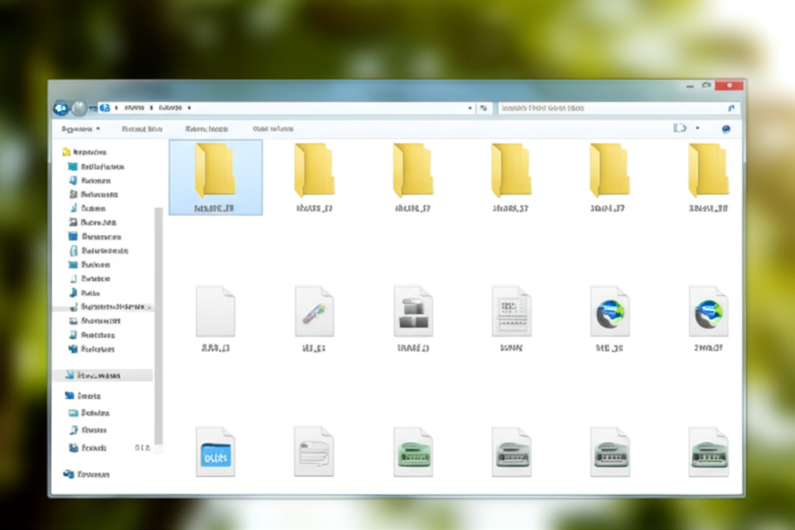Select the blank white document file

tap(215, 312)
